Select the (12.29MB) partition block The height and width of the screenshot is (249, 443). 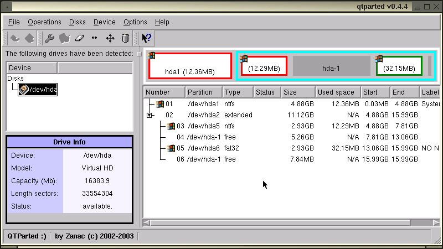264,66
